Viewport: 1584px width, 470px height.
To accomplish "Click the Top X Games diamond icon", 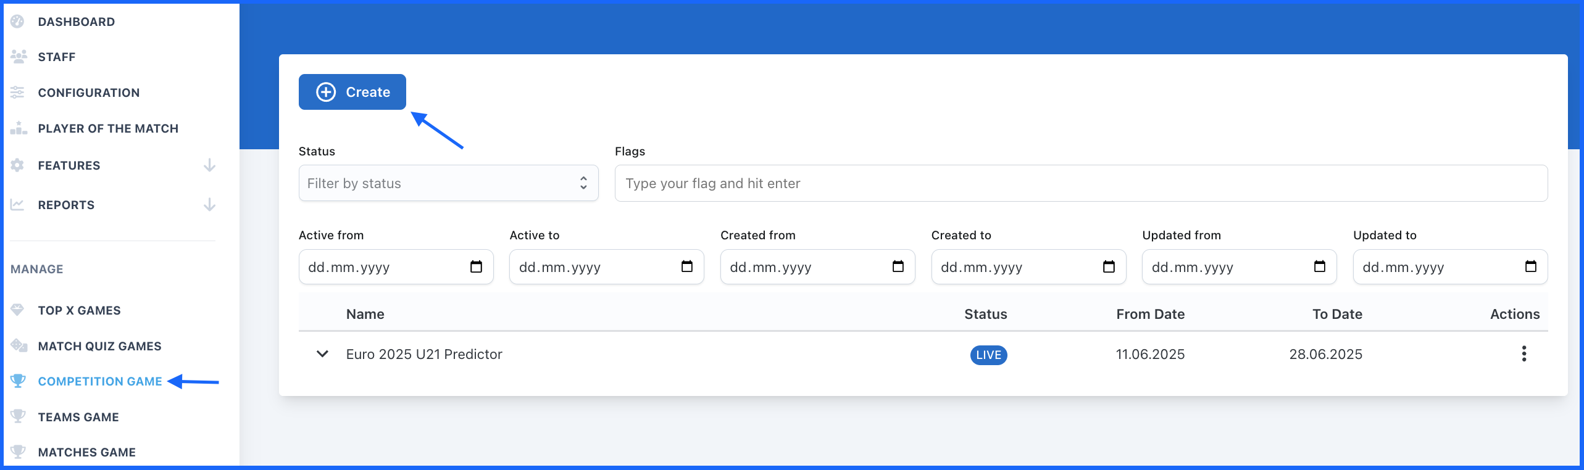I will tap(17, 310).
